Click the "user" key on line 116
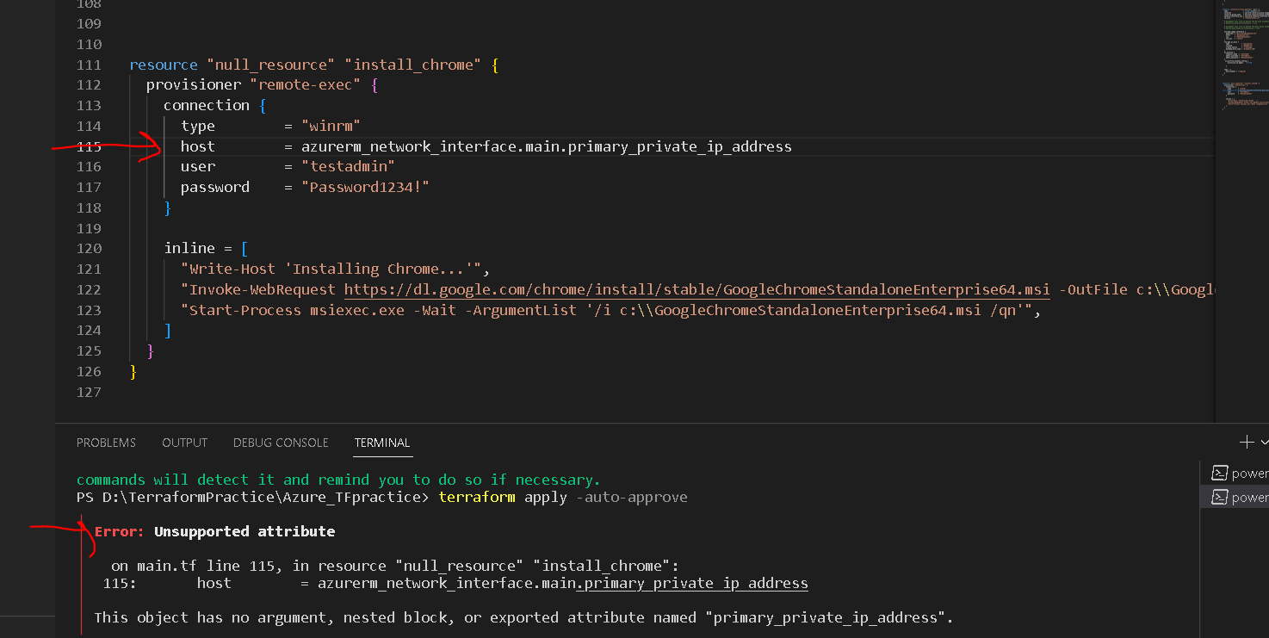1269x638 pixels. click(198, 166)
